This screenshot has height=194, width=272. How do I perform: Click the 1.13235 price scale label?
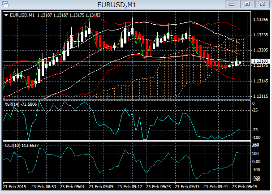click(260, 35)
